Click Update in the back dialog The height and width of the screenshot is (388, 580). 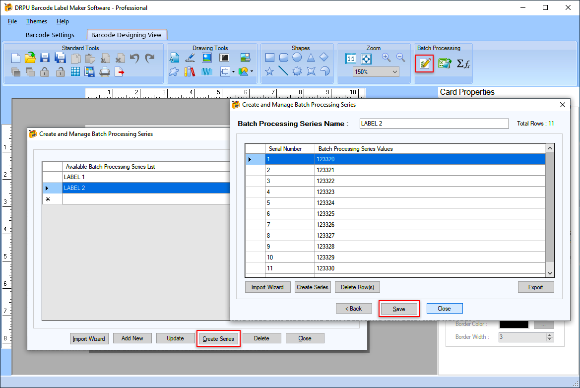tap(175, 338)
